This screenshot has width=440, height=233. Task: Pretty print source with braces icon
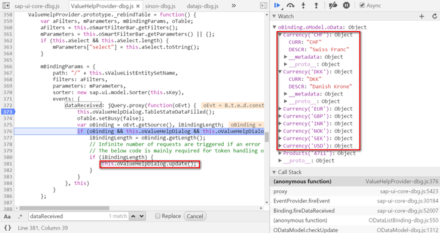(7, 227)
